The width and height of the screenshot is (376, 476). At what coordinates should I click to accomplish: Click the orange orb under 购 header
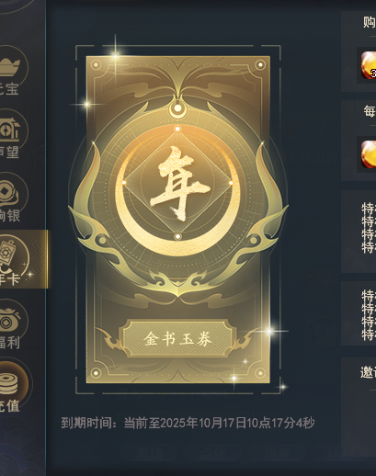(369, 65)
